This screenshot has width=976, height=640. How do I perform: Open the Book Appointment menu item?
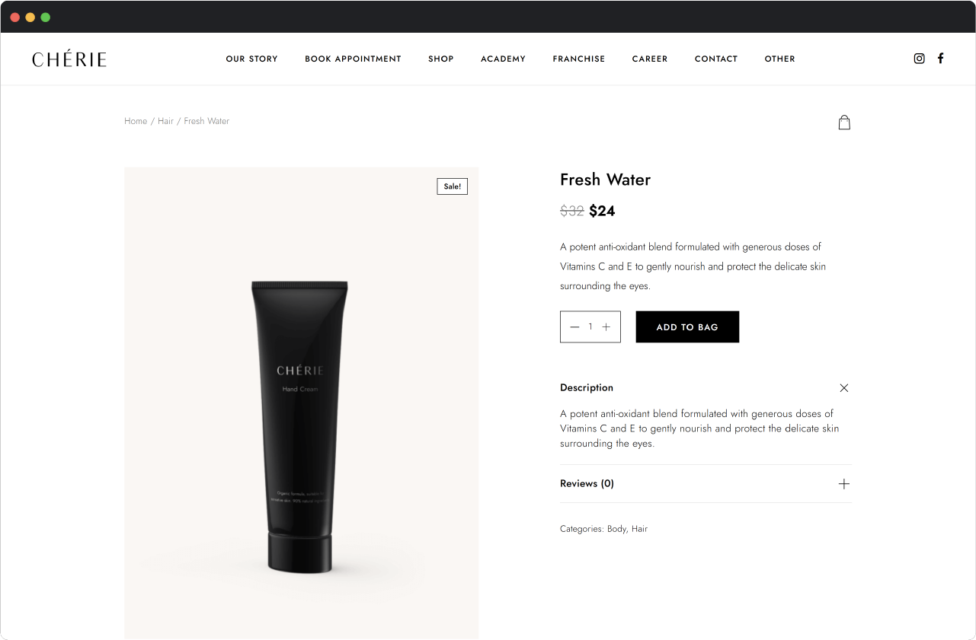tap(353, 59)
